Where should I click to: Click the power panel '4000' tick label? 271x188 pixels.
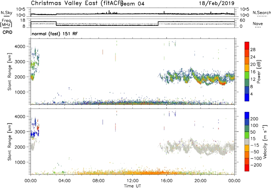pos(20,46)
